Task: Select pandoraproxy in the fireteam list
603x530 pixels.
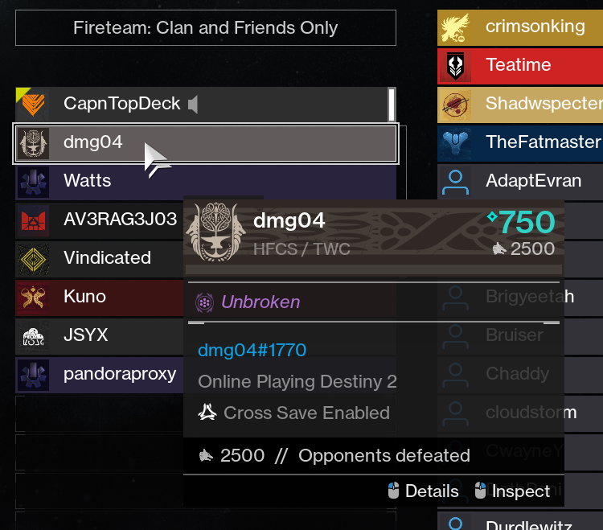Action: click(99, 375)
